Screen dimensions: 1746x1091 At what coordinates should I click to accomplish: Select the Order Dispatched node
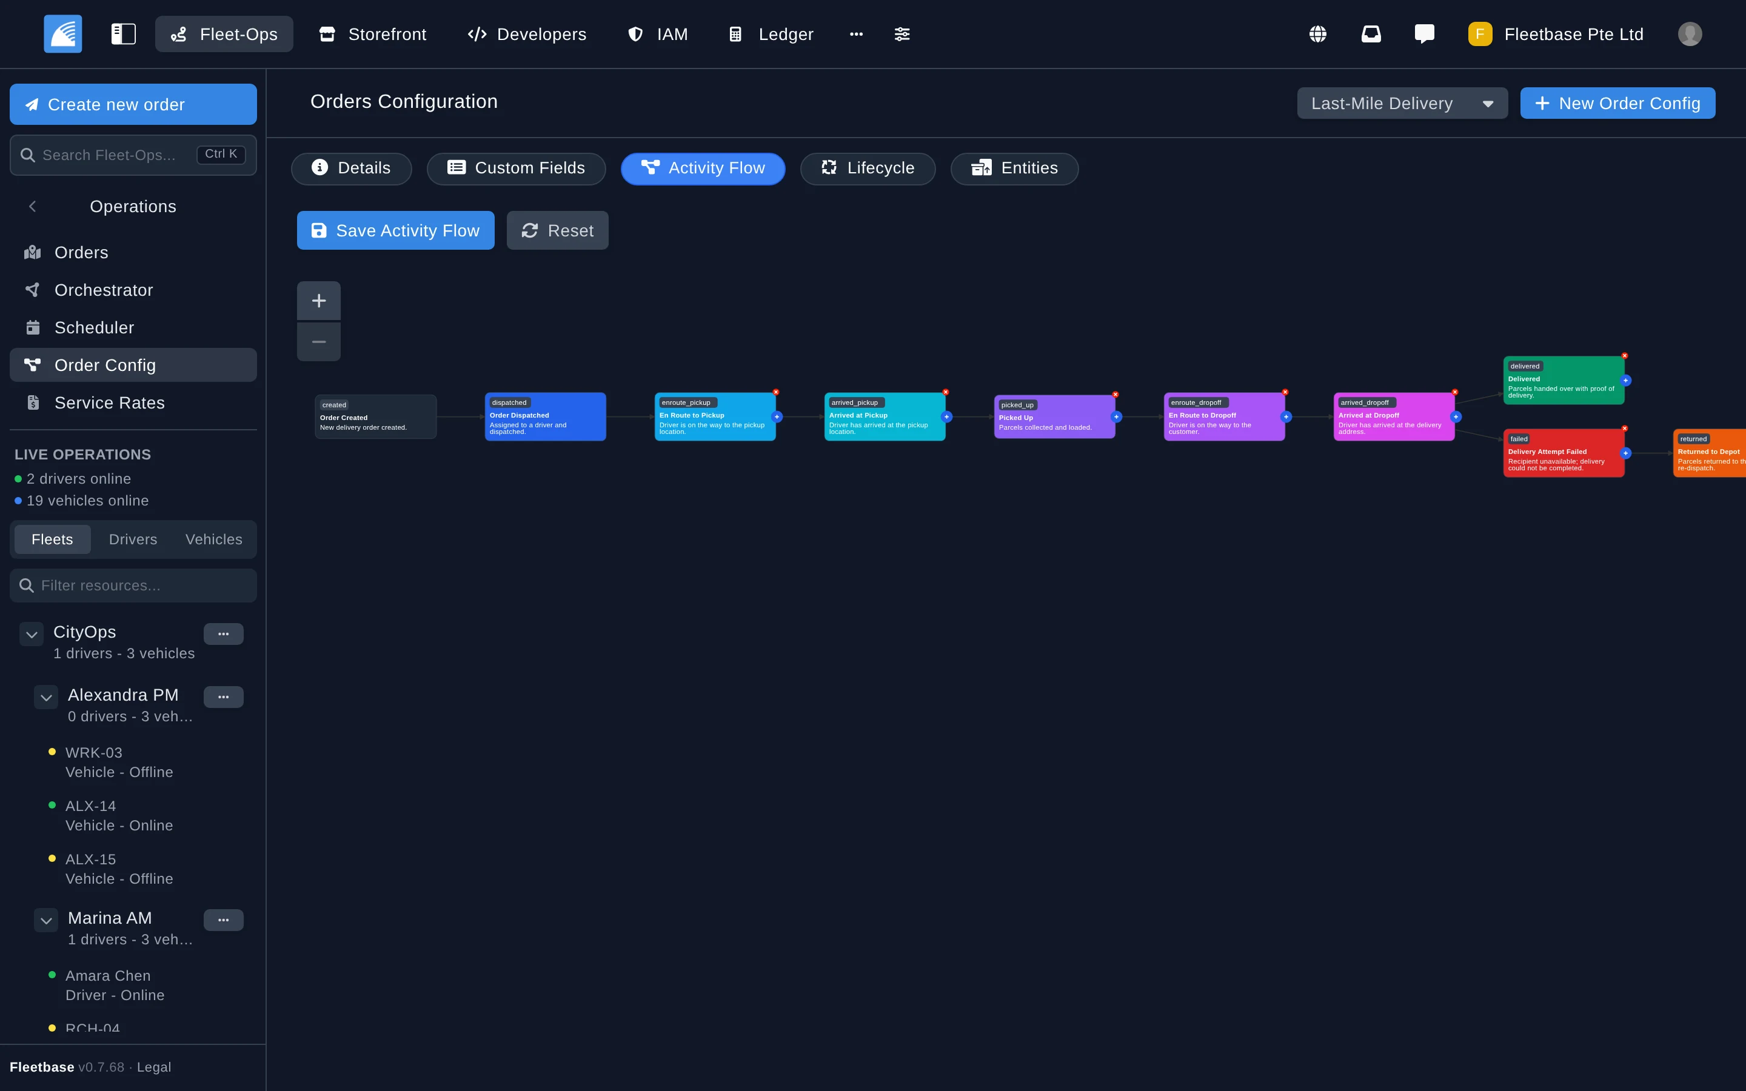[x=546, y=417]
